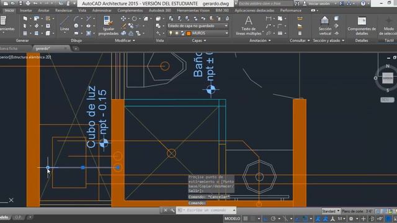Select the Arc tool in Dibujo
The image size is (397, 223).
click(x=76, y=19)
